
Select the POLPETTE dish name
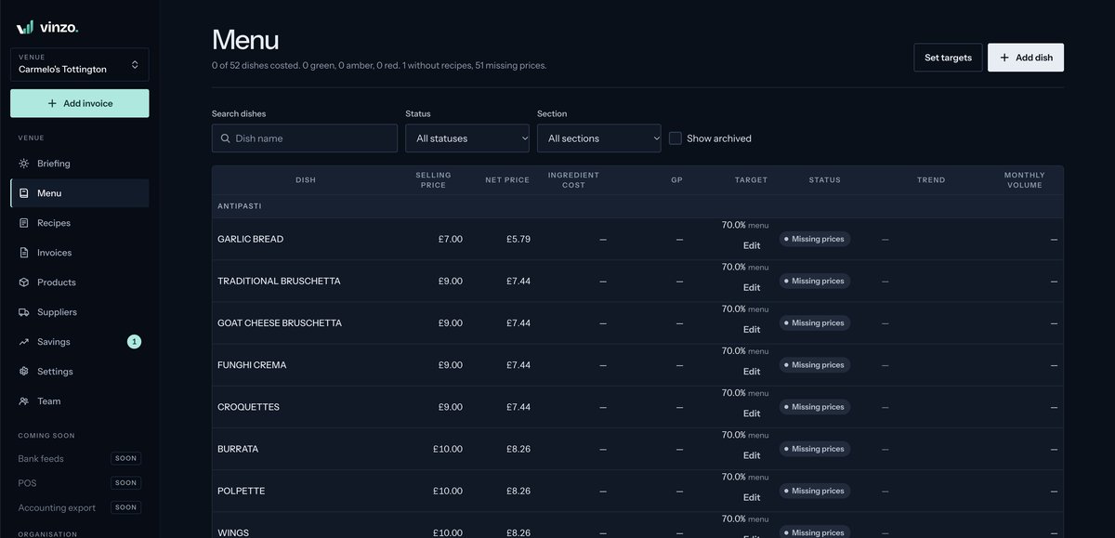click(x=242, y=491)
